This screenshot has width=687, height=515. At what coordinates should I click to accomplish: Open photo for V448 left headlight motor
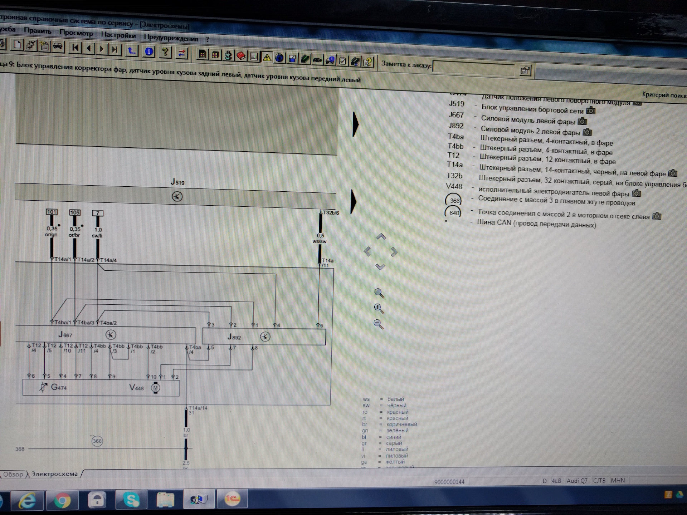point(637,193)
